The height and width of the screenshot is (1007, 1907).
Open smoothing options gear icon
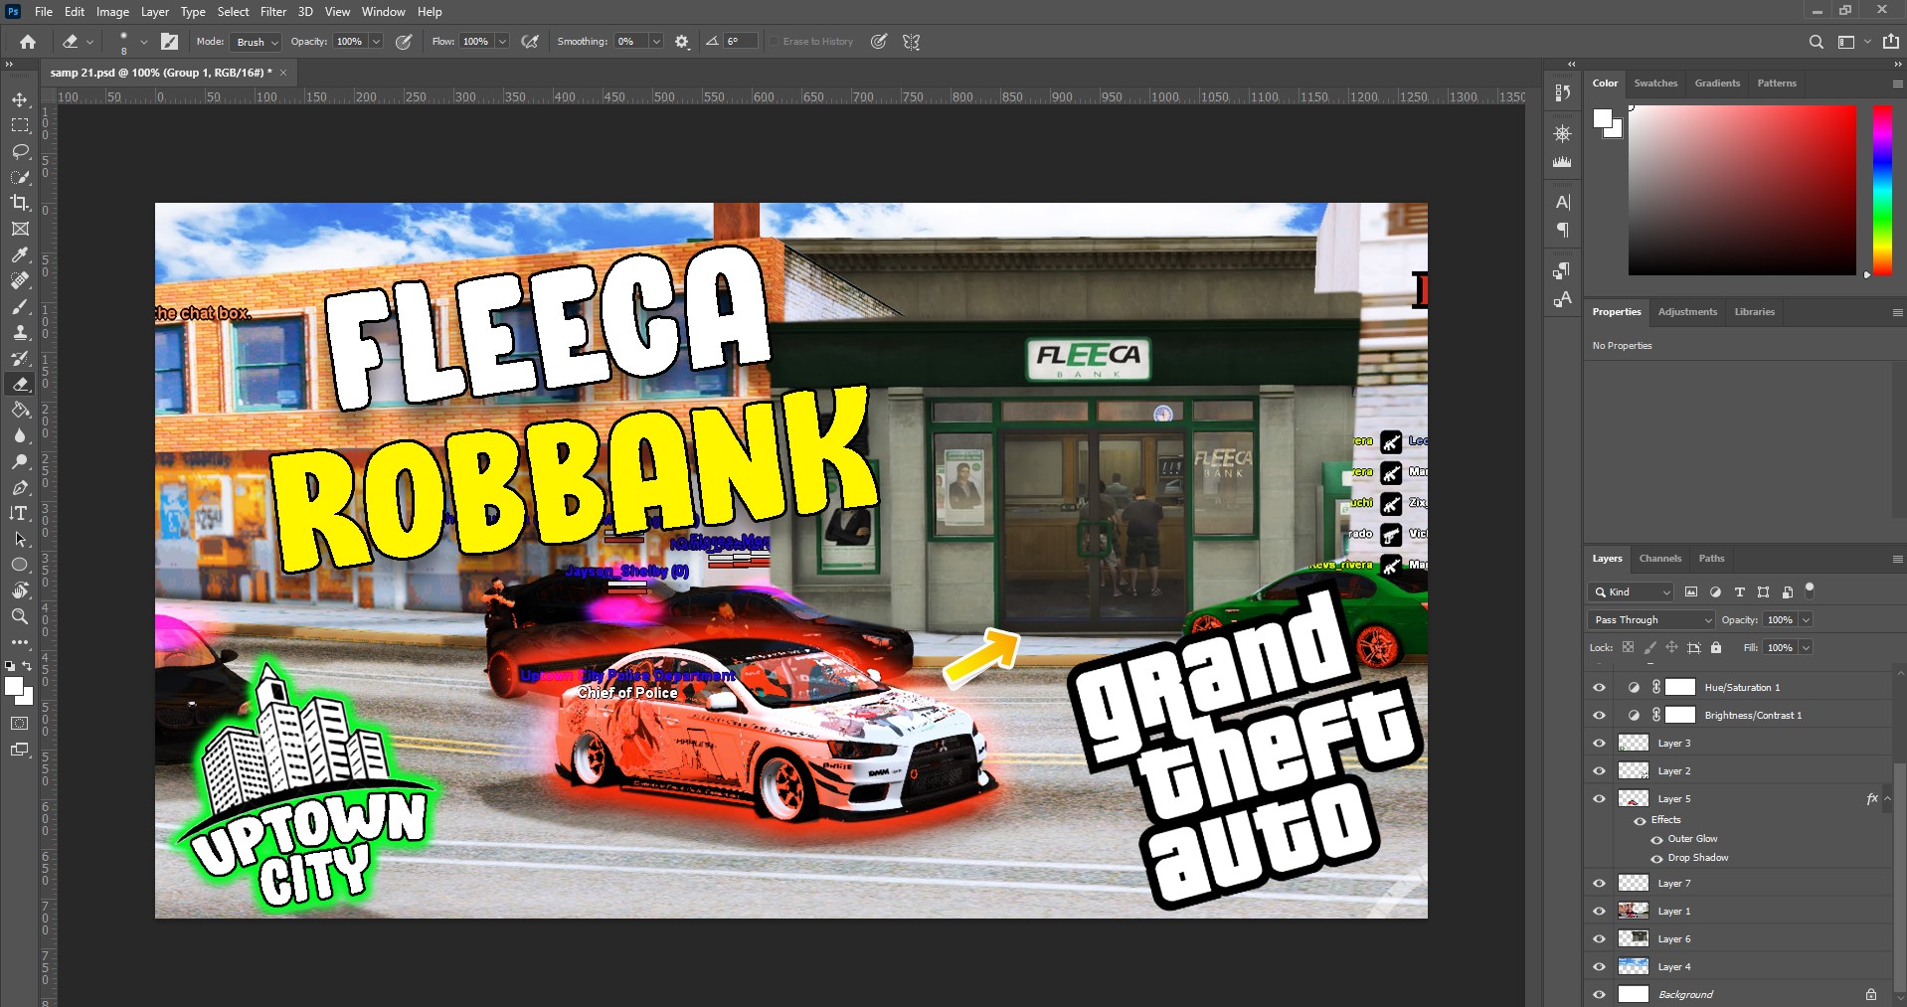click(x=682, y=42)
